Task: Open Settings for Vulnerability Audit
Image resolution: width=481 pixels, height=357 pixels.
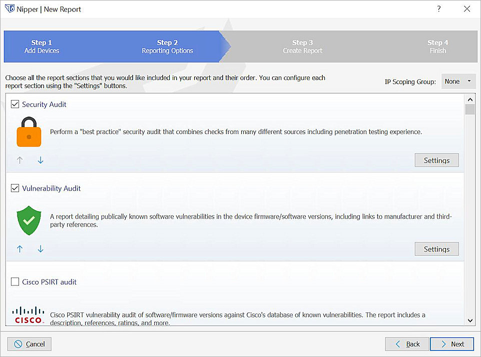Action: click(x=436, y=249)
